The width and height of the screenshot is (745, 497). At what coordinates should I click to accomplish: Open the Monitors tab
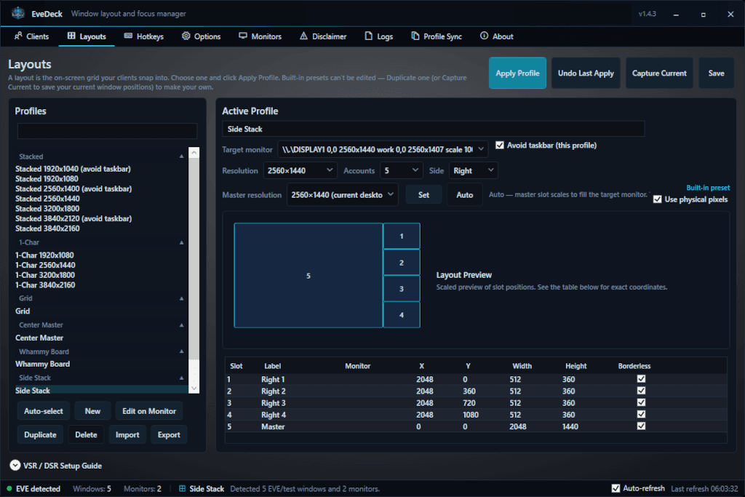pos(260,36)
